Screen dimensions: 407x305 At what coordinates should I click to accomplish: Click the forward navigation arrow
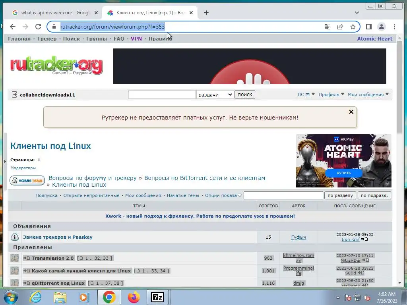25,27
